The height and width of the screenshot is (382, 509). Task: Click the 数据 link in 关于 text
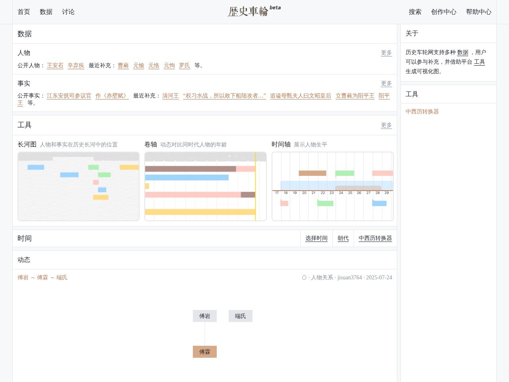coord(463,53)
